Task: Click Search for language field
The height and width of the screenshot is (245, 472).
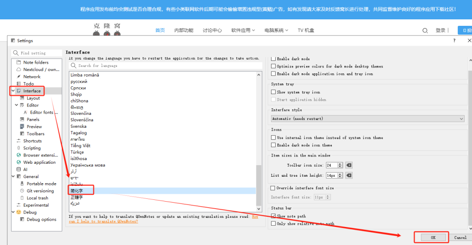Action: (x=165, y=66)
